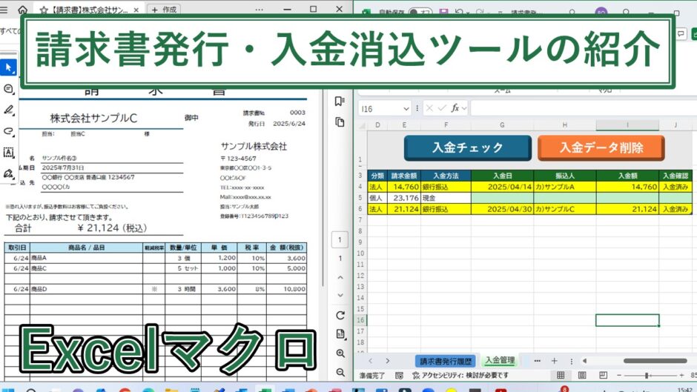Go to previous PDF page with up chevron
The image size is (697, 392).
coord(340,277)
